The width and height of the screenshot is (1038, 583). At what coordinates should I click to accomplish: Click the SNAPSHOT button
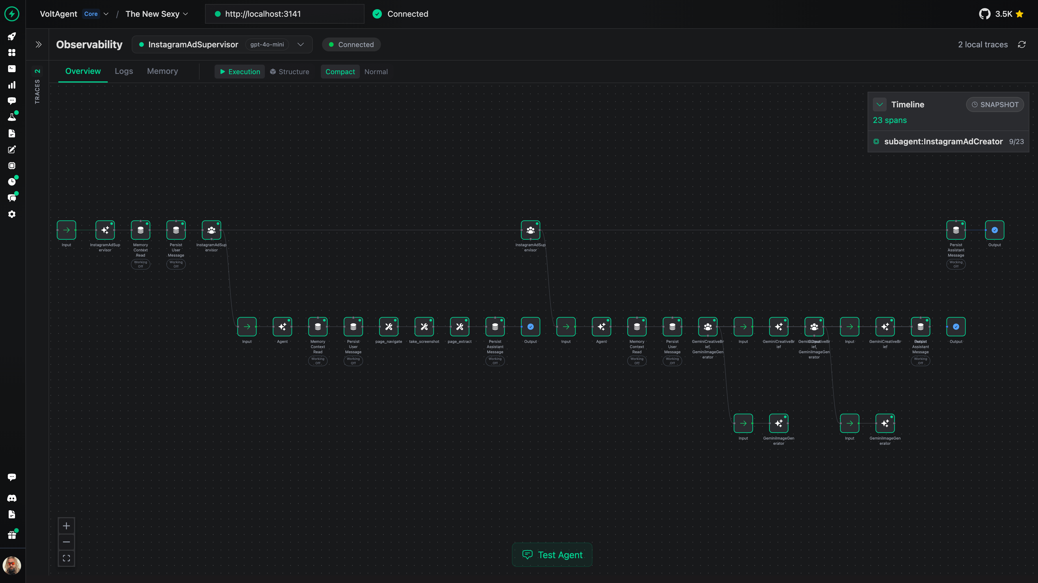pyautogui.click(x=994, y=105)
